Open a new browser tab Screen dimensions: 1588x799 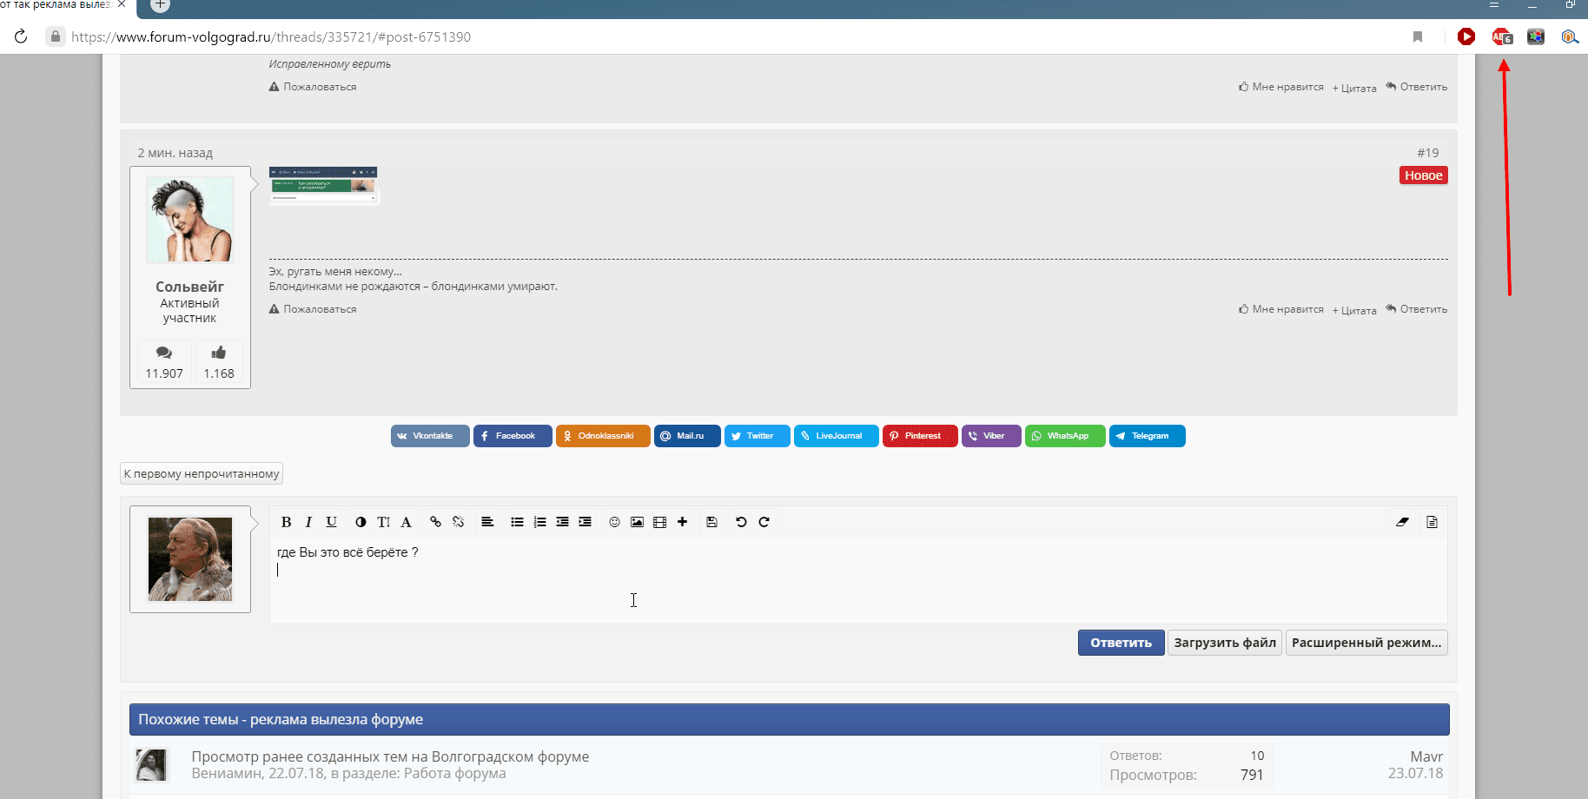click(x=160, y=4)
